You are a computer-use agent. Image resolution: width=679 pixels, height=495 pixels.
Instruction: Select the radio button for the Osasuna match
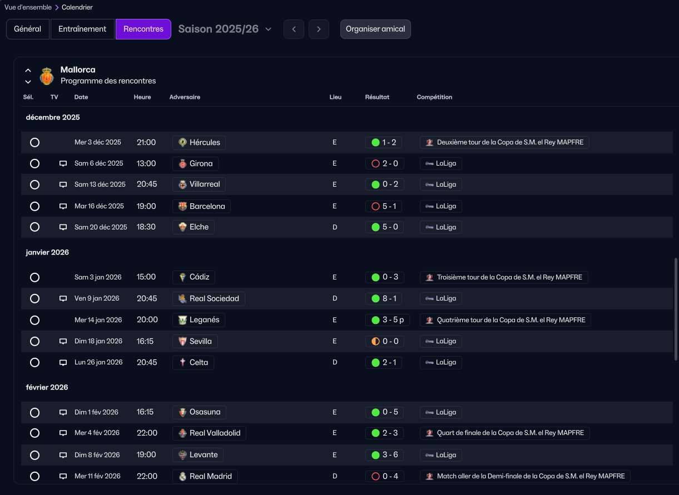coord(34,412)
